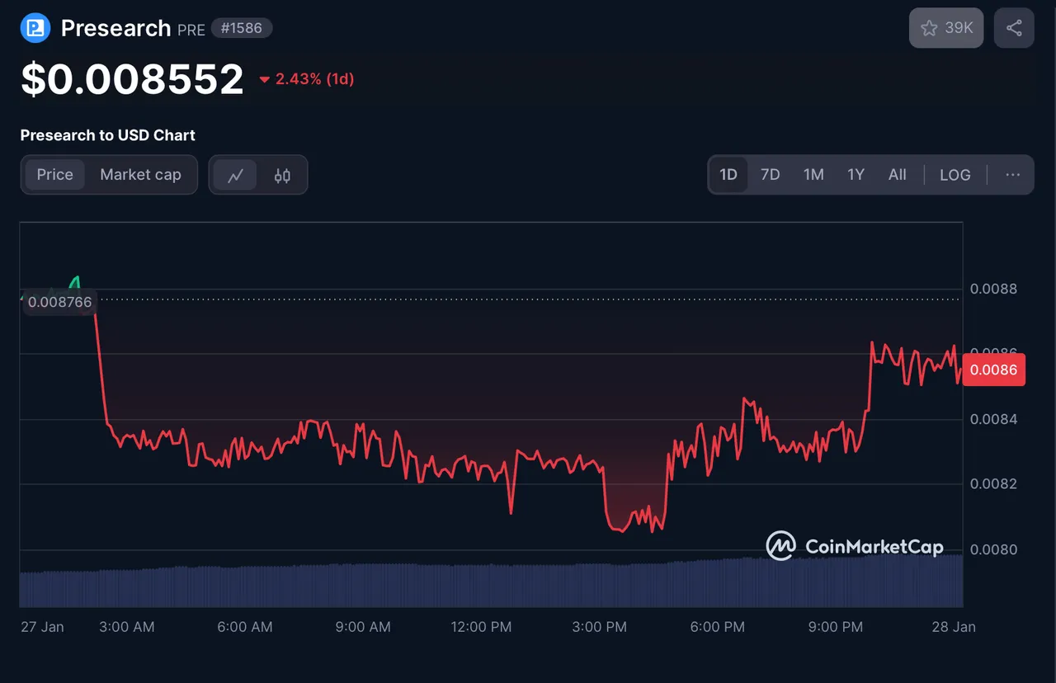Click the PRE ticker symbol

(191, 30)
